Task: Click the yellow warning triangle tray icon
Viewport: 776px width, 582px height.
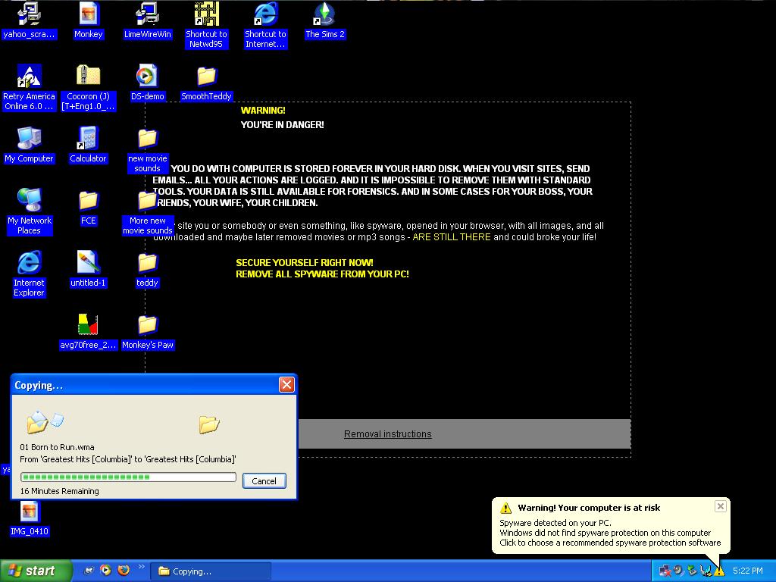Action: [x=719, y=571]
